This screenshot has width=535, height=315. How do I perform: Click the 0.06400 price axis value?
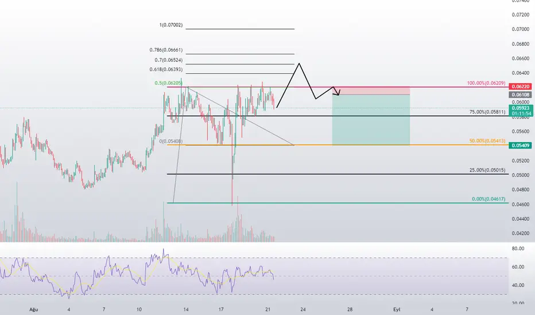coord(520,73)
